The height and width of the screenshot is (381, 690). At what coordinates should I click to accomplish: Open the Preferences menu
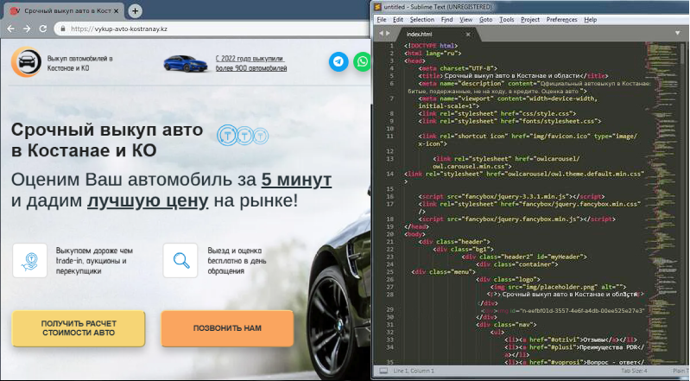[x=561, y=20]
